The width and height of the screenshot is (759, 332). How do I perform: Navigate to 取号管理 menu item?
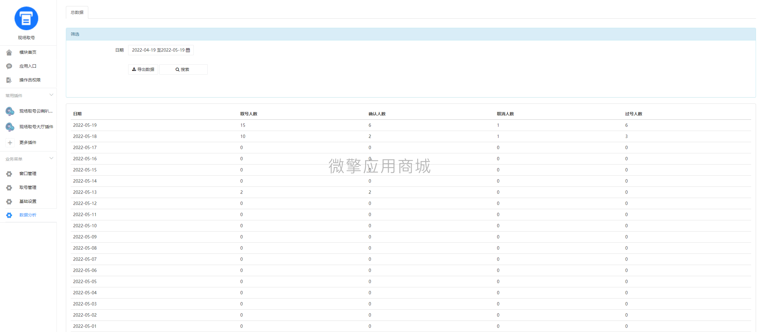click(x=28, y=187)
